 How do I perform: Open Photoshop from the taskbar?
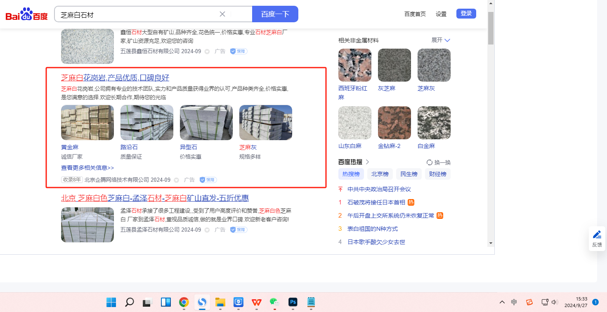pyautogui.click(x=293, y=302)
